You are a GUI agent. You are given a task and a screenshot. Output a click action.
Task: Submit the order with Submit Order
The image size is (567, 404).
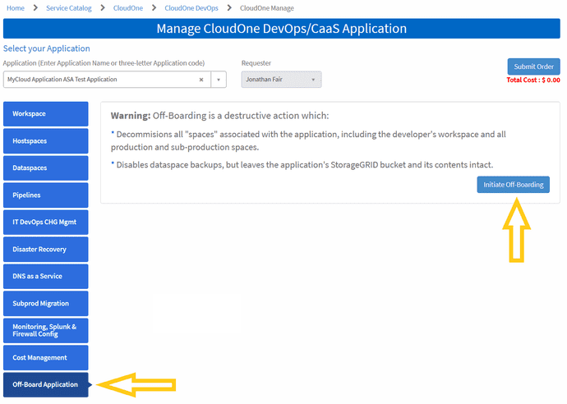pyautogui.click(x=534, y=67)
